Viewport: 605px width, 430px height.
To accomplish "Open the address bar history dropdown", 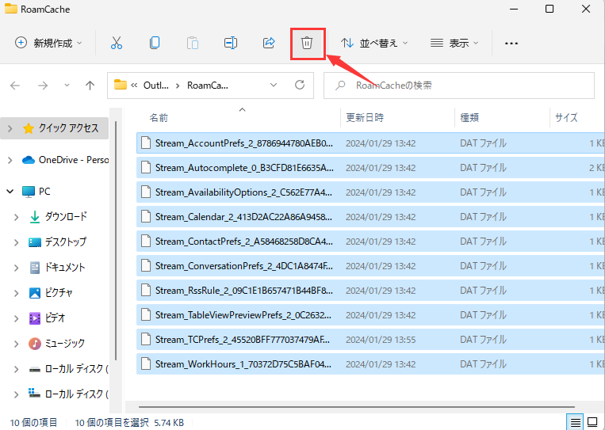I will (274, 85).
